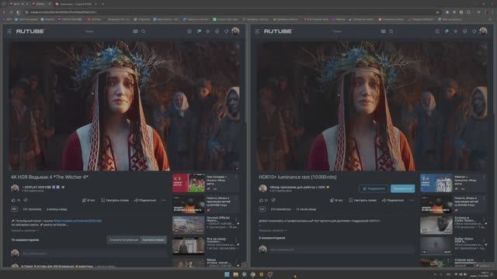Sort Witcher 4 comments by newest first
The width and height of the screenshot is (497, 279).
click(154, 239)
